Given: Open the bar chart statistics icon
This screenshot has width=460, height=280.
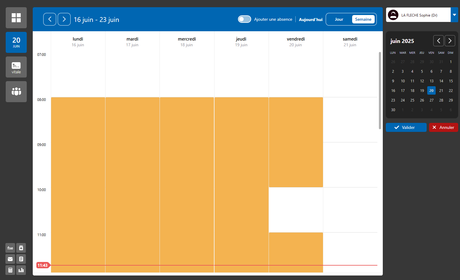Looking at the screenshot, I should click(21, 270).
